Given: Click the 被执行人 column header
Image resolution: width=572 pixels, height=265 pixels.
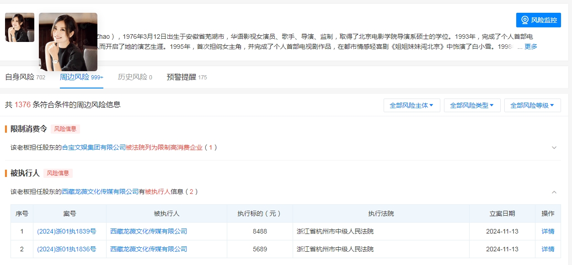Looking at the screenshot, I should coord(166,213).
